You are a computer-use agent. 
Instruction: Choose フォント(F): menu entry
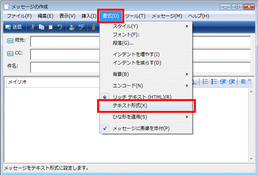point(146,35)
